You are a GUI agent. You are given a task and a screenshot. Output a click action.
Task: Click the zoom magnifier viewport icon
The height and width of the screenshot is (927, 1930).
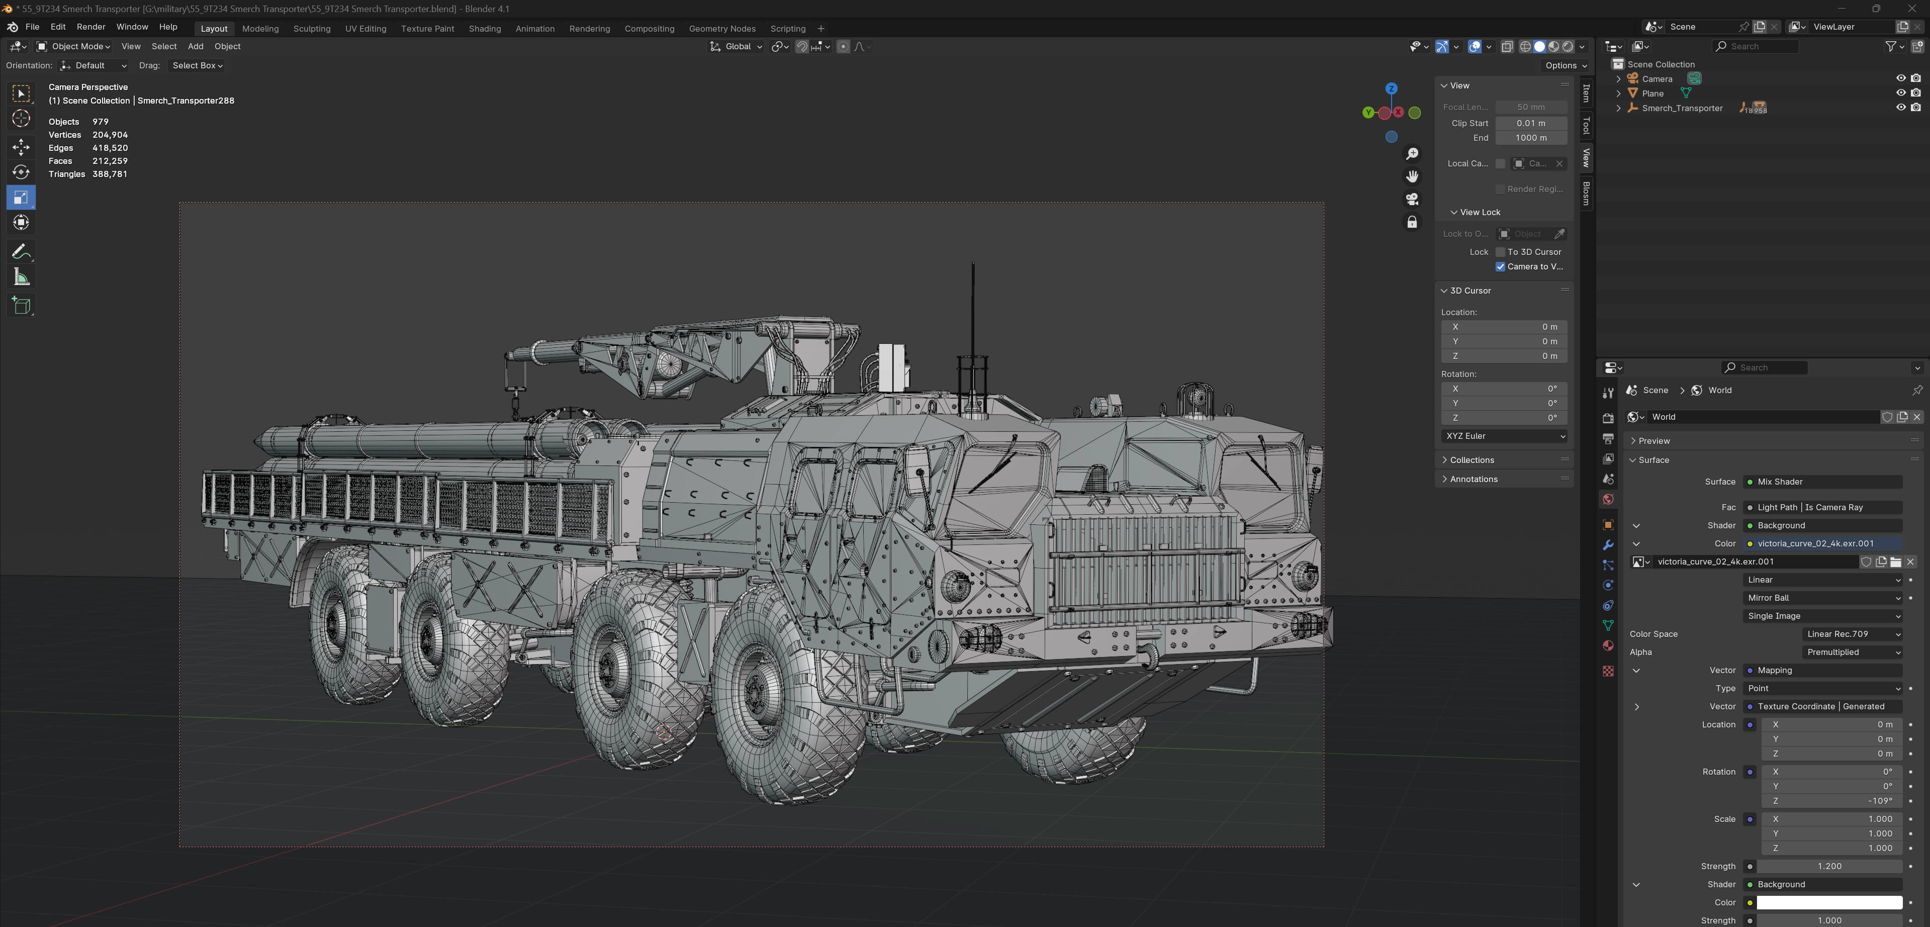[x=1412, y=154]
